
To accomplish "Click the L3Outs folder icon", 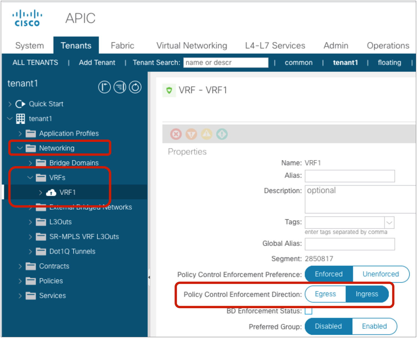I will [x=41, y=222].
